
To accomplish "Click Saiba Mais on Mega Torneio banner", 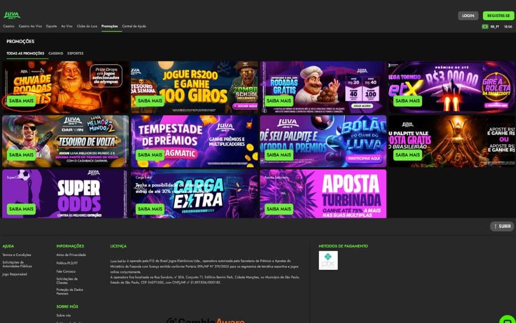I will pos(408,101).
